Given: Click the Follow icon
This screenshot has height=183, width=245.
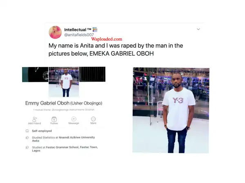Looking at the screenshot, I should pos(54,119).
